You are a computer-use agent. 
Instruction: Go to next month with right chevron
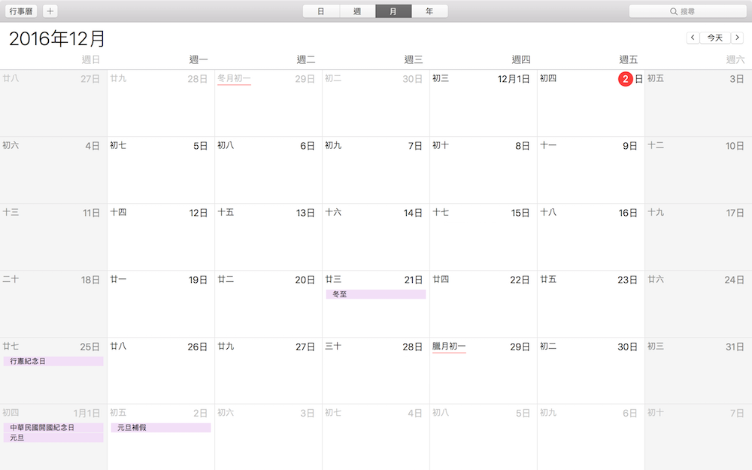click(737, 38)
